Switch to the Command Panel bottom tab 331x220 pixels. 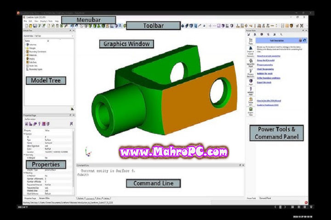[265, 198]
